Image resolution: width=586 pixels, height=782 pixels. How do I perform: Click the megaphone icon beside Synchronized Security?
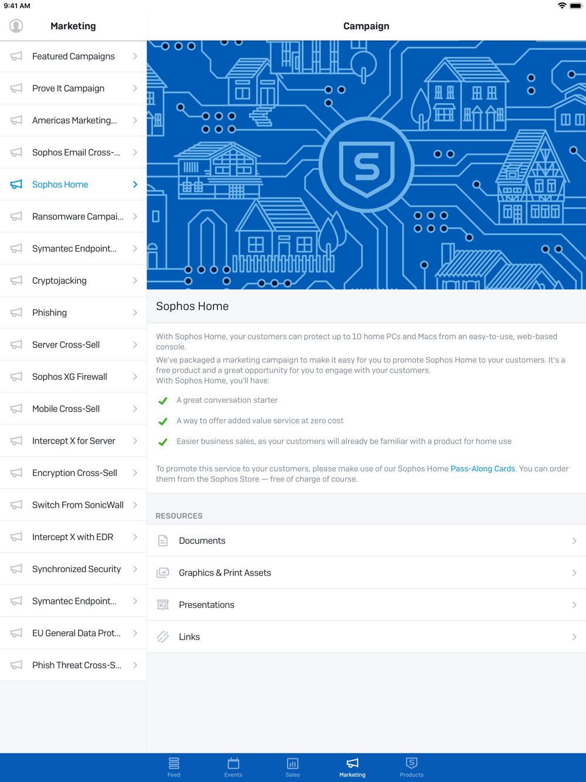pyautogui.click(x=16, y=569)
